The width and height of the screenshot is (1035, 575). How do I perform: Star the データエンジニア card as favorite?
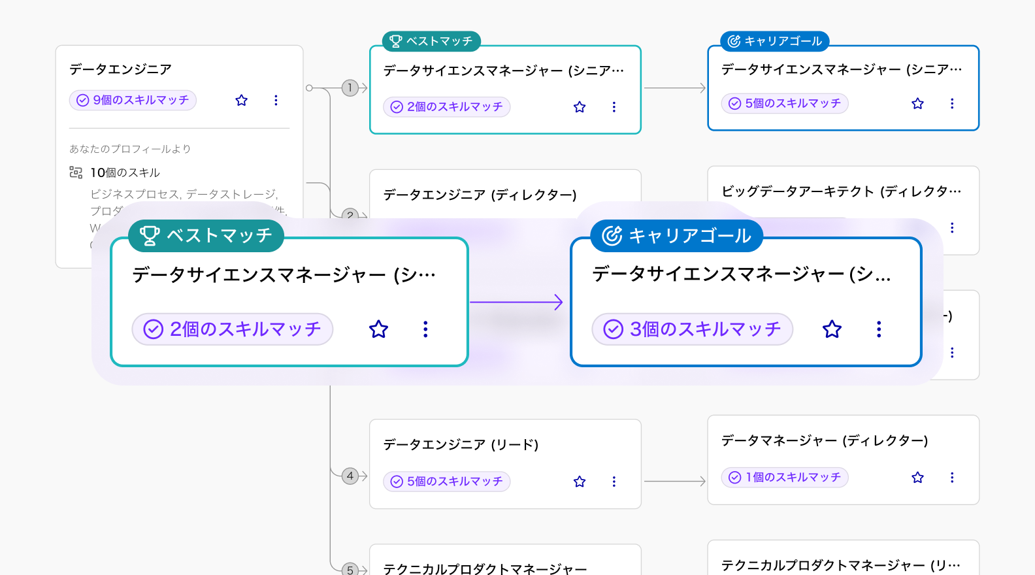(242, 100)
